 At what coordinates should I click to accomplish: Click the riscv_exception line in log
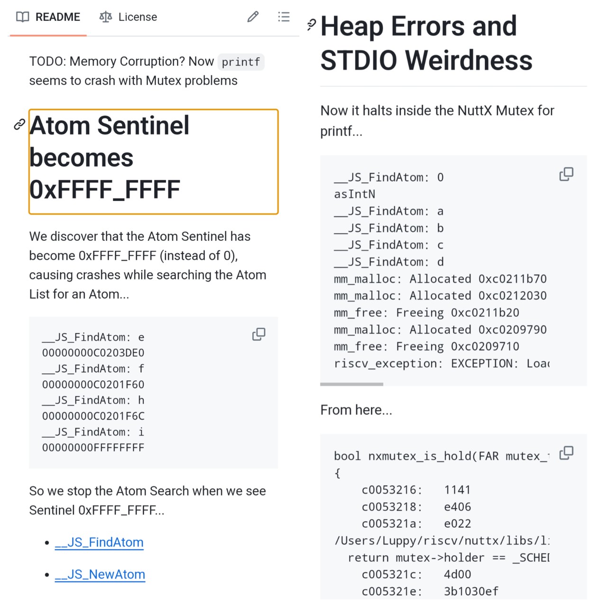pos(441,364)
